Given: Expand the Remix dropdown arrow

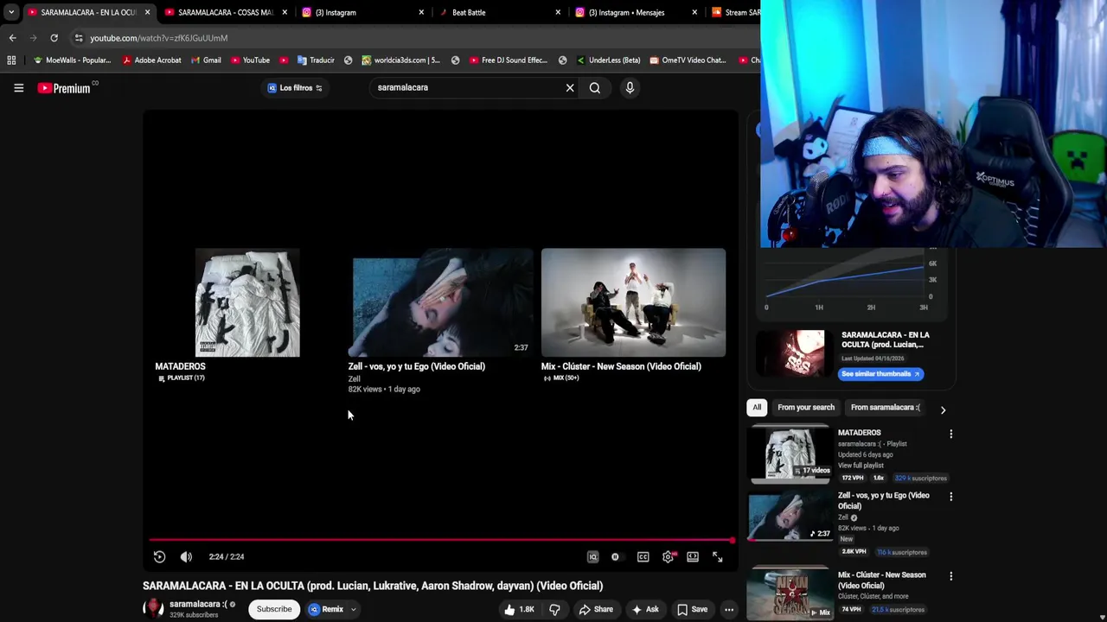Looking at the screenshot, I should point(353,610).
